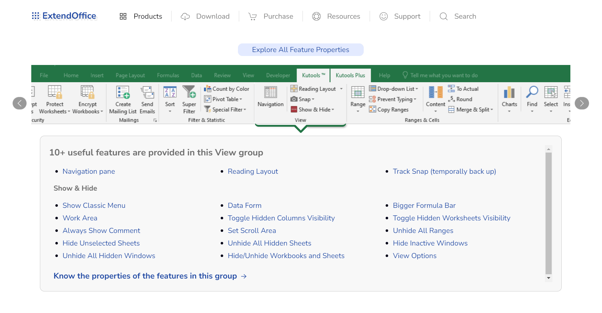Click the Sort icon in ribbon
The image size is (602, 313).
[170, 92]
